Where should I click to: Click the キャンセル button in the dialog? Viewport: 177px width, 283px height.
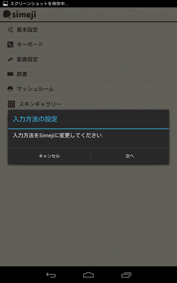[49, 156]
